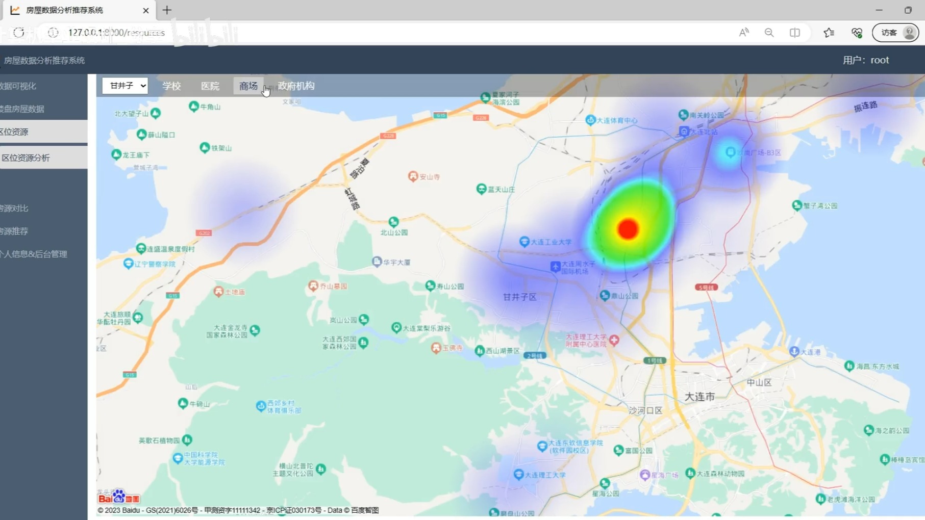
Task: Open the 甘井子 district dropdown
Action: (125, 86)
